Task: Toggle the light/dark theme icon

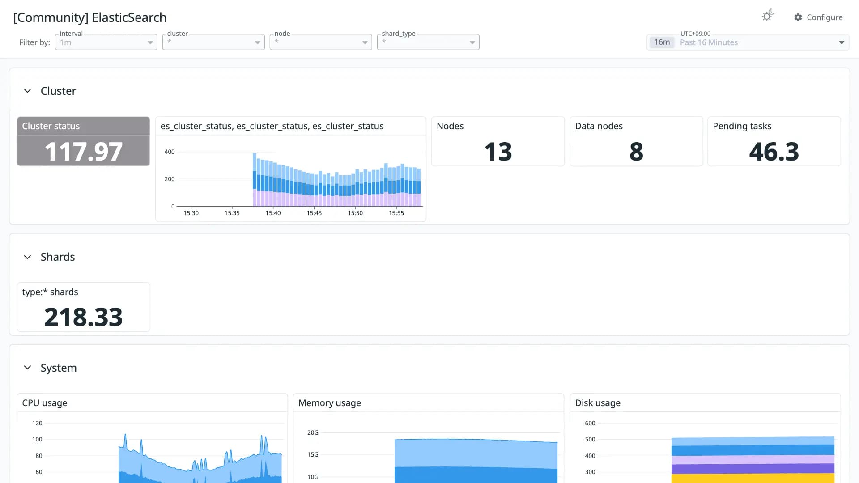Action: point(768,16)
